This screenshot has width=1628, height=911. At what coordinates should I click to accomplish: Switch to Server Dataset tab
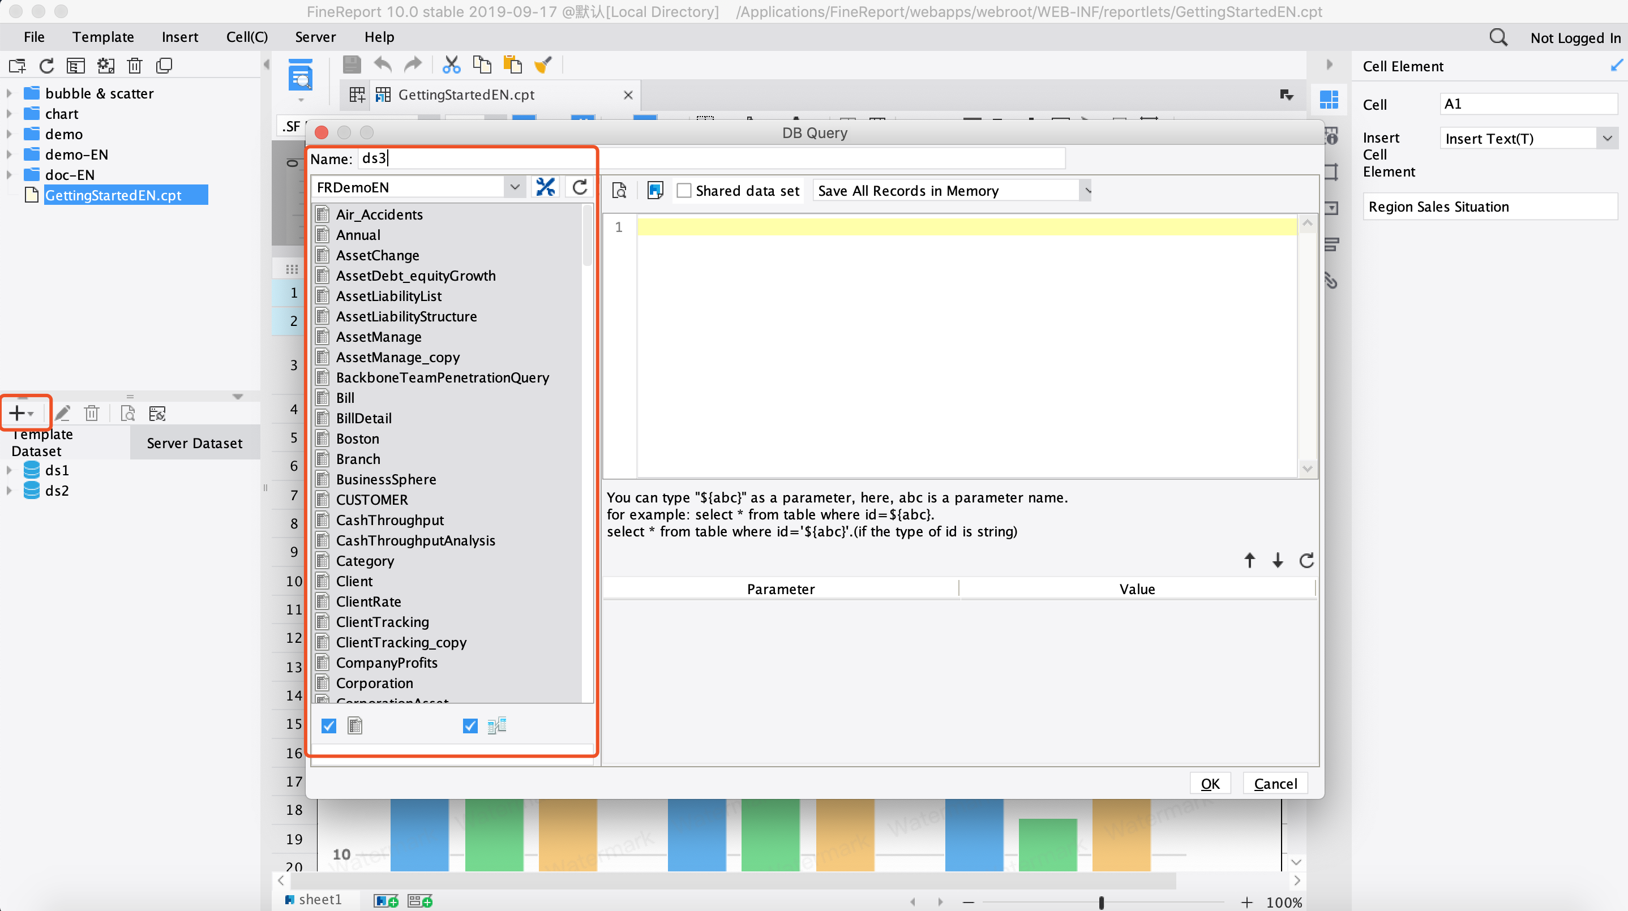coord(195,443)
